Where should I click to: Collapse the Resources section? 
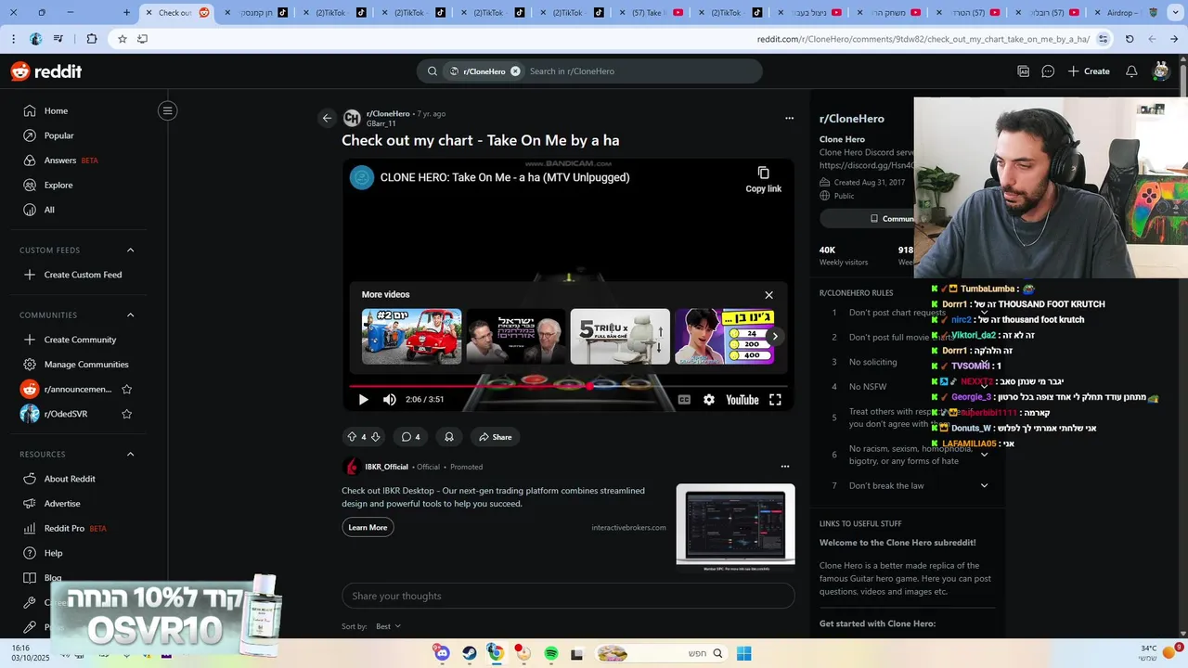130,455
